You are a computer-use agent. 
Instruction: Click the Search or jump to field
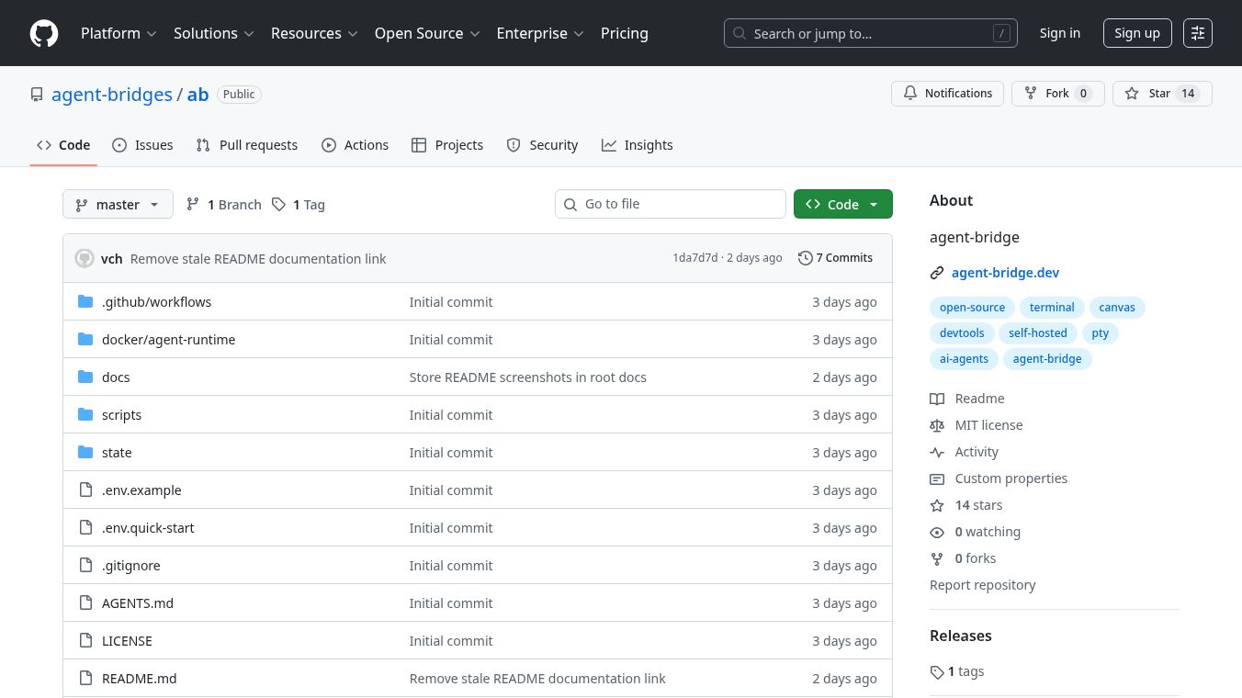pyautogui.click(x=870, y=34)
